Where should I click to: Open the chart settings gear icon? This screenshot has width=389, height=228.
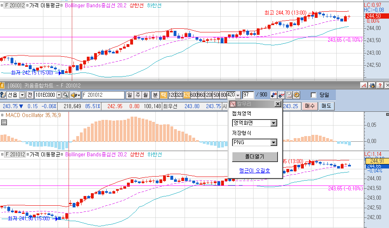[297, 95]
